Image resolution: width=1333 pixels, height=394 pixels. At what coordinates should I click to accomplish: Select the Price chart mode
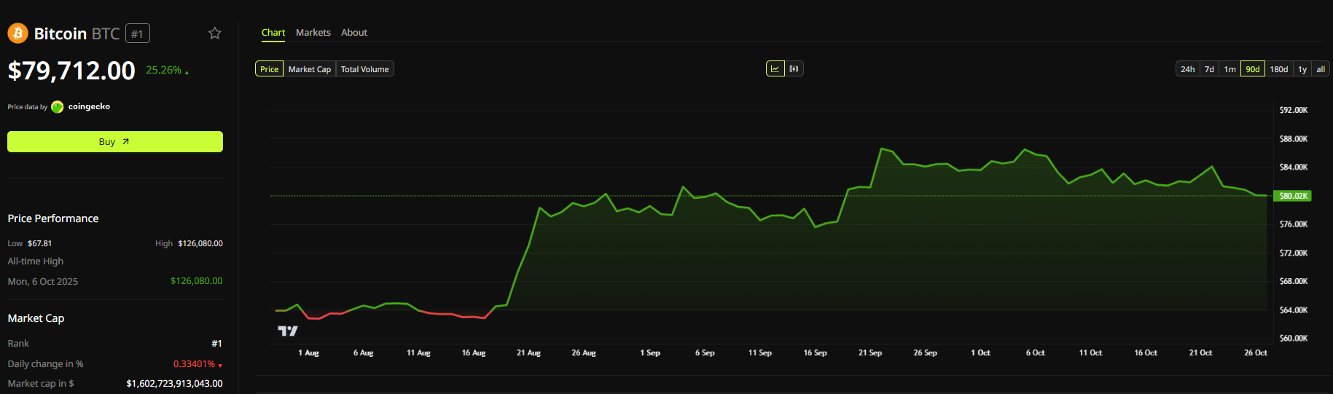tap(269, 69)
